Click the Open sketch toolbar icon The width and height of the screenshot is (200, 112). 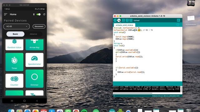point(127,20)
